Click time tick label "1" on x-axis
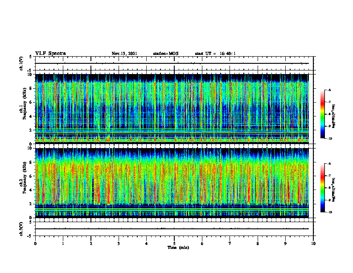This screenshot has width=353, height=273. pos(63,244)
